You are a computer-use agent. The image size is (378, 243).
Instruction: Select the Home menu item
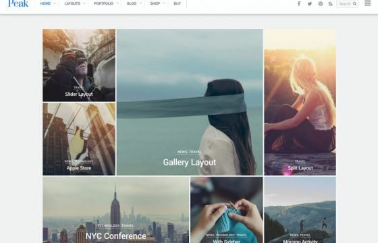pos(45,3)
